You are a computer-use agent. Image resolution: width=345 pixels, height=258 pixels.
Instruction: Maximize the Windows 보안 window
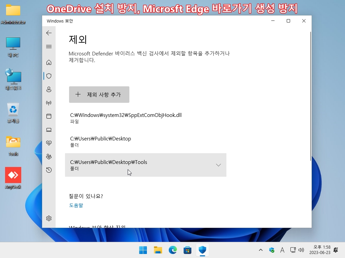coord(288,21)
